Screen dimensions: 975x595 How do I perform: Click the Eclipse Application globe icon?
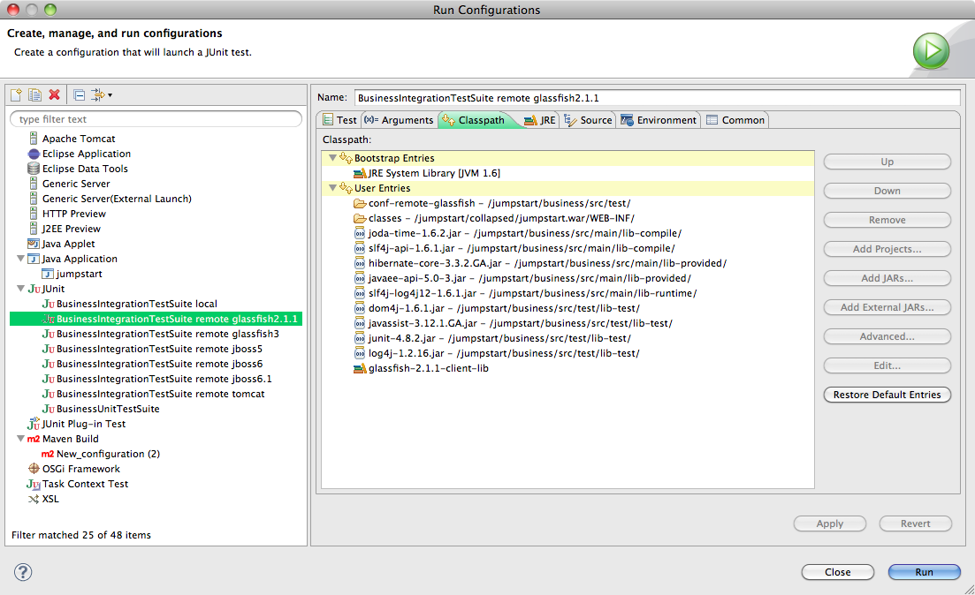pyautogui.click(x=34, y=154)
